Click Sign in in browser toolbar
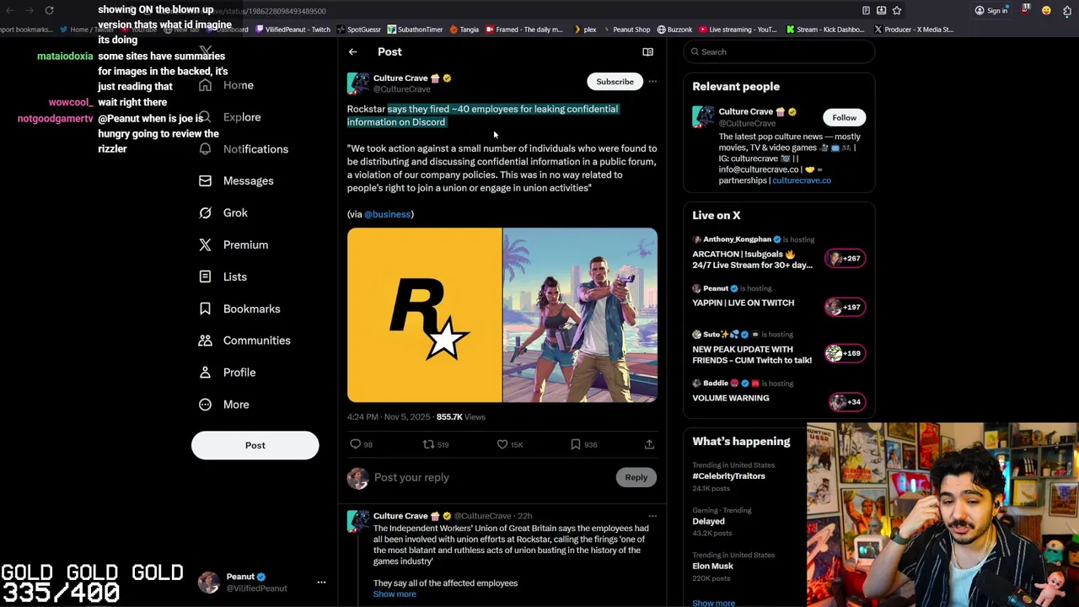 pyautogui.click(x=991, y=11)
